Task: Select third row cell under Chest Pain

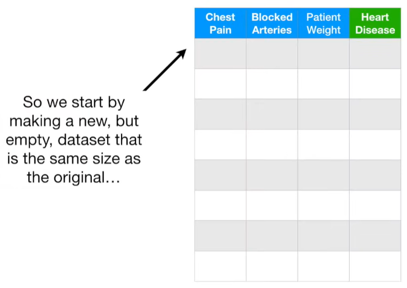Action: click(220, 114)
